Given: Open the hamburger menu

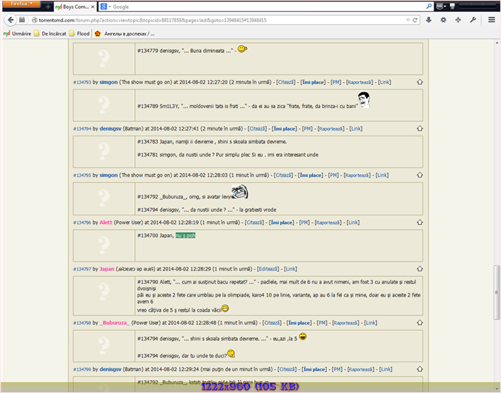Looking at the screenshot, I should click(x=492, y=20).
